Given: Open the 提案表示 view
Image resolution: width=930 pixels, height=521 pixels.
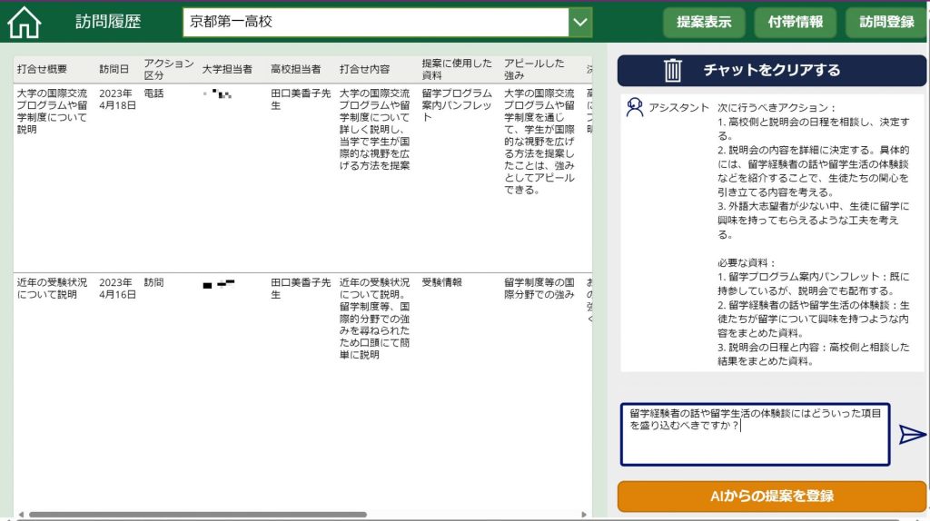Looking at the screenshot, I should (703, 22).
